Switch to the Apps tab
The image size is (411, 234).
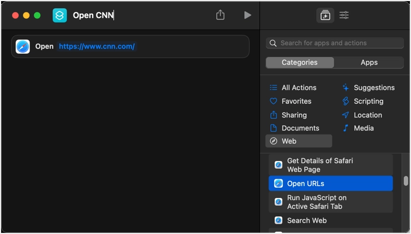[x=369, y=63]
